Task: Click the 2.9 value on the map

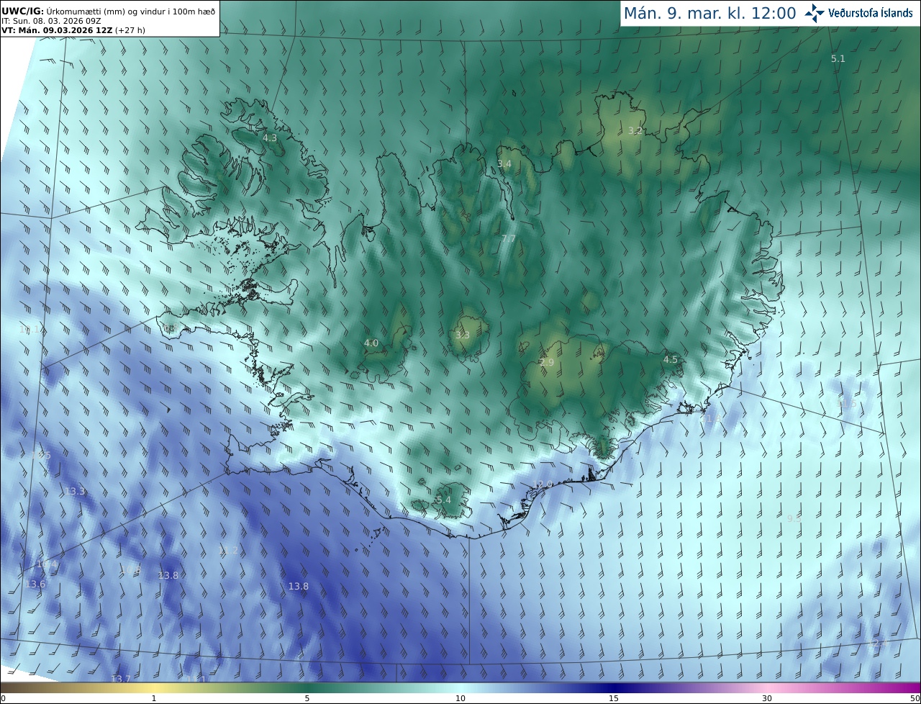Action: coord(547,363)
